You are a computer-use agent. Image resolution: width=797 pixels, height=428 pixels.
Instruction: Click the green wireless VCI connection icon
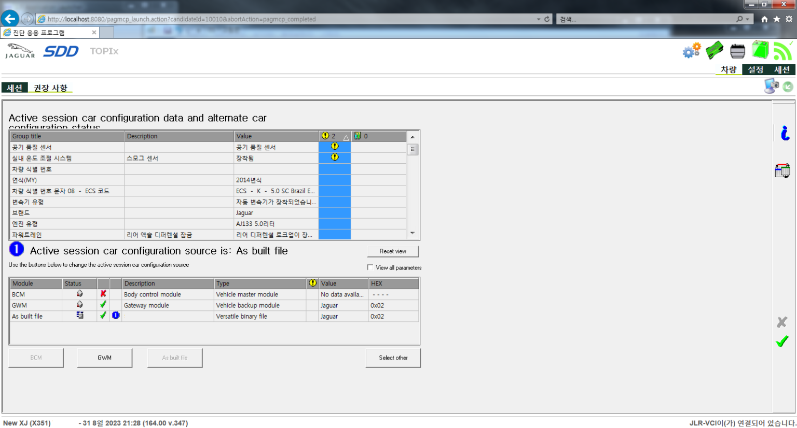[782, 51]
